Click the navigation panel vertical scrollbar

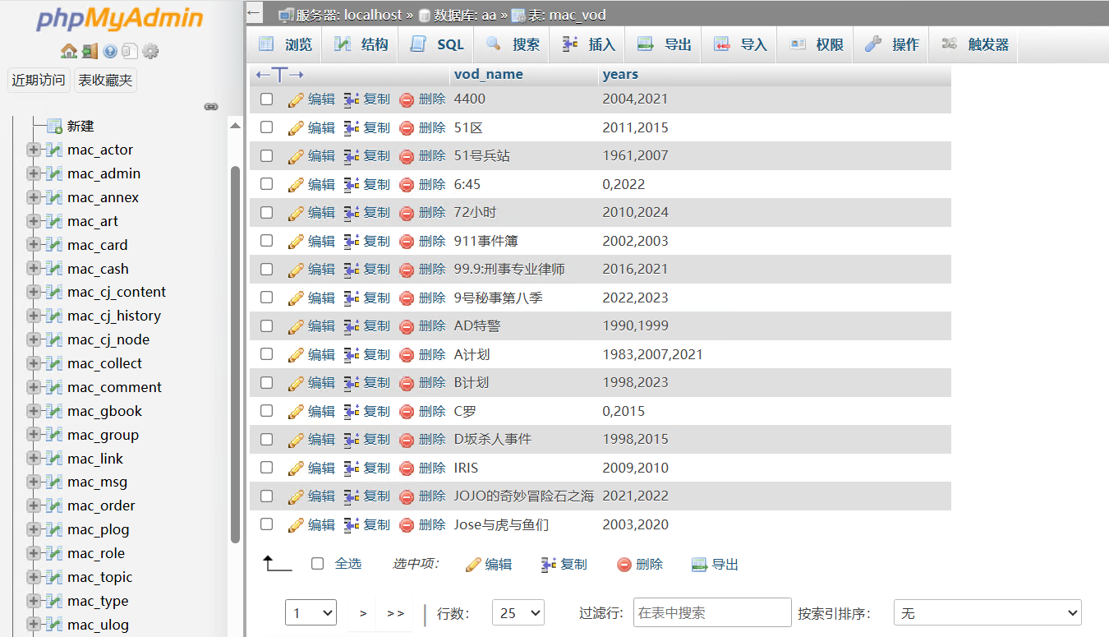point(236,353)
